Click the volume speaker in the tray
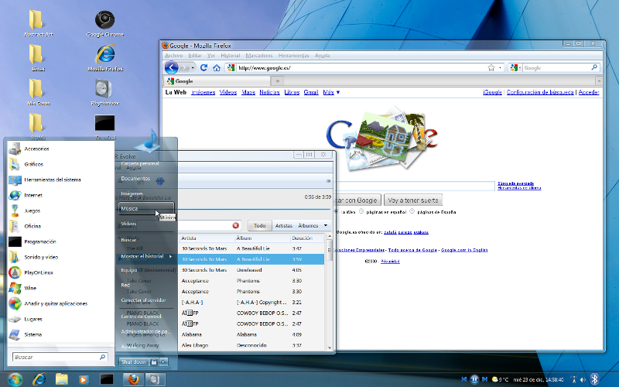Image resolution: width=619 pixels, height=387 pixels. click(583, 380)
